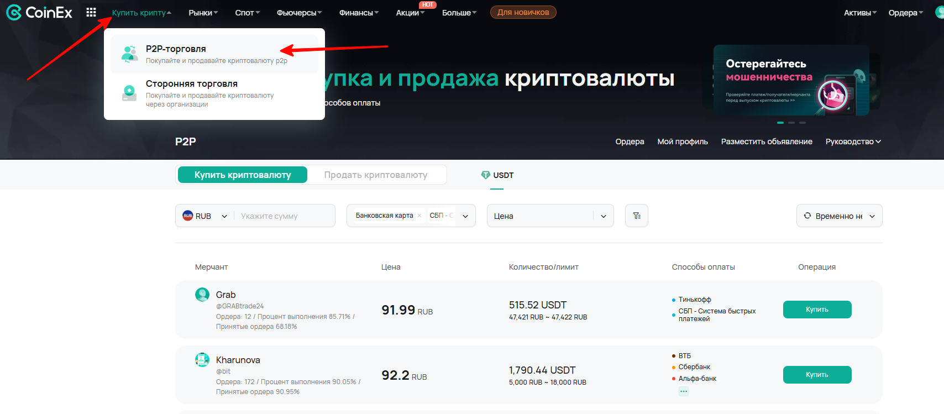Switch to Продать криптовалюту tab
The image size is (944, 414).
(376, 175)
